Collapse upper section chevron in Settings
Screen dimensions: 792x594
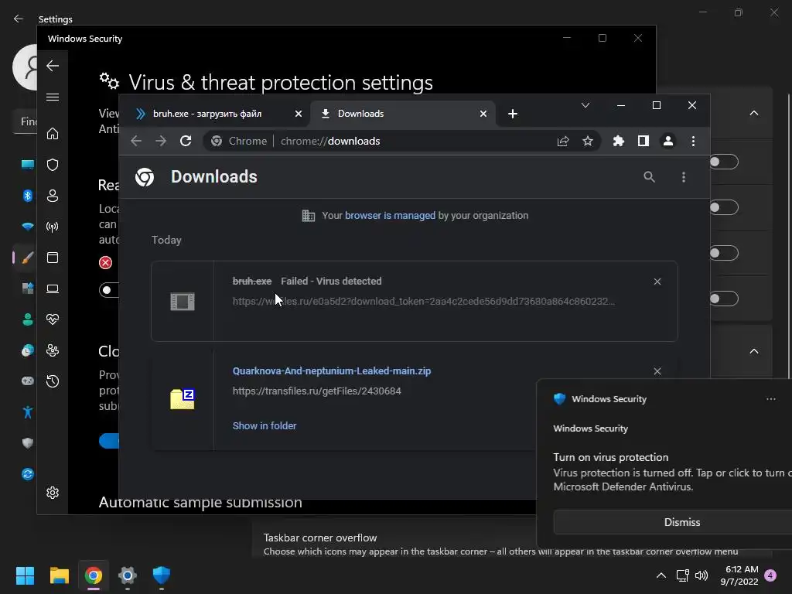[753, 113]
